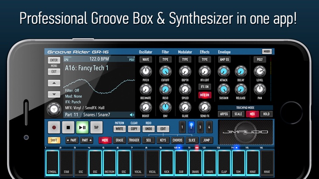
Task: Select pattern bar 1
Action: [x=182, y=127]
